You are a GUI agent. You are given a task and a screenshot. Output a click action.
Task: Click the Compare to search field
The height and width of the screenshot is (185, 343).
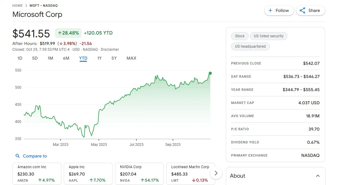34,156
